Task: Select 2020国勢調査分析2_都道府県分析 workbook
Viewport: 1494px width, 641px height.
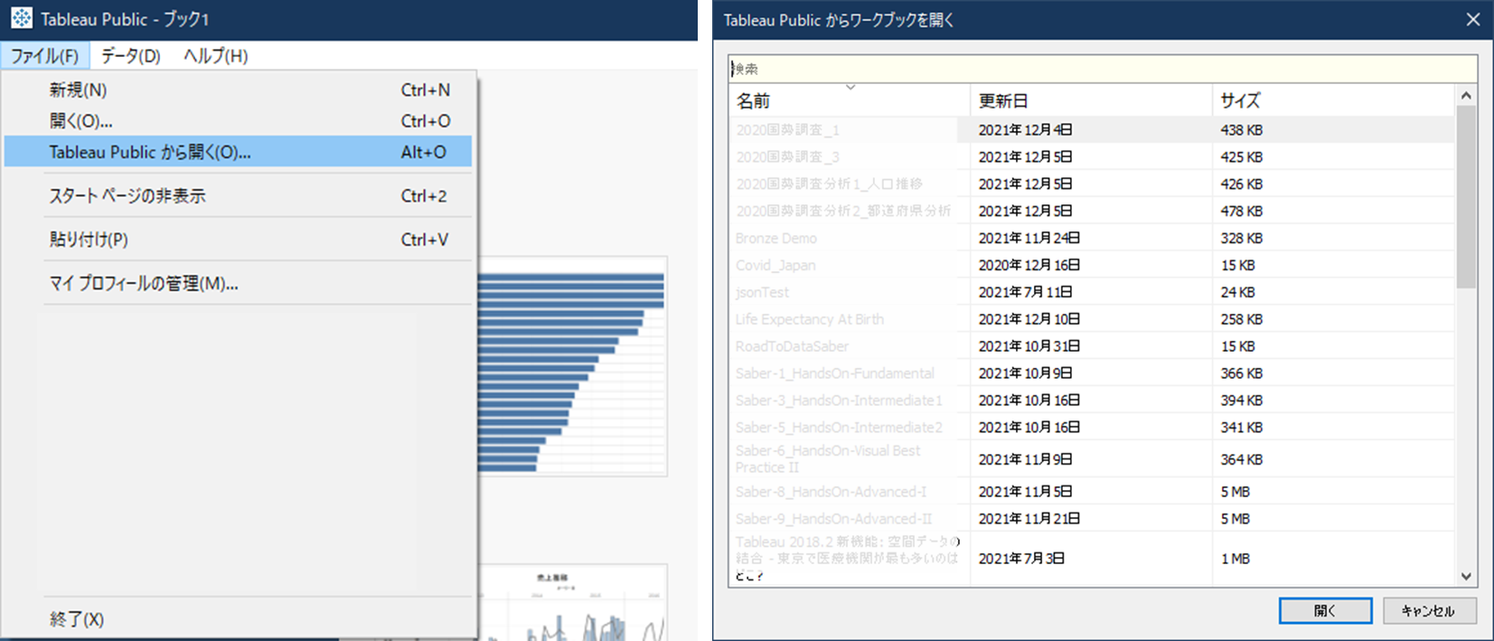Action: pyautogui.click(x=1091, y=212)
